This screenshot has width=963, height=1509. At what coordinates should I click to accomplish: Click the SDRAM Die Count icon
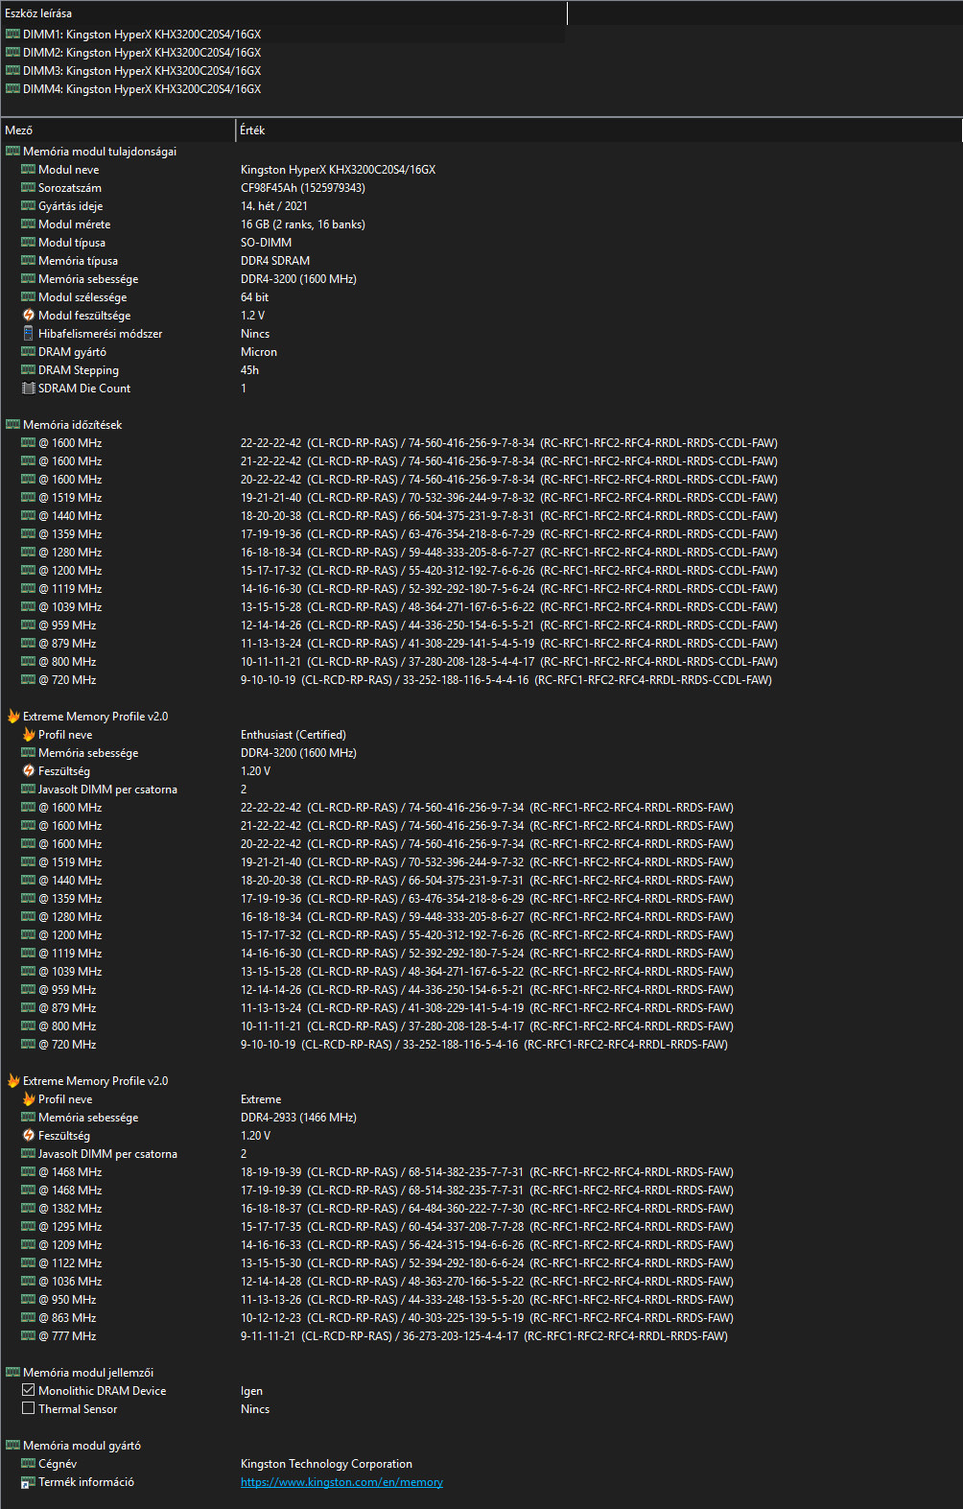coord(29,389)
